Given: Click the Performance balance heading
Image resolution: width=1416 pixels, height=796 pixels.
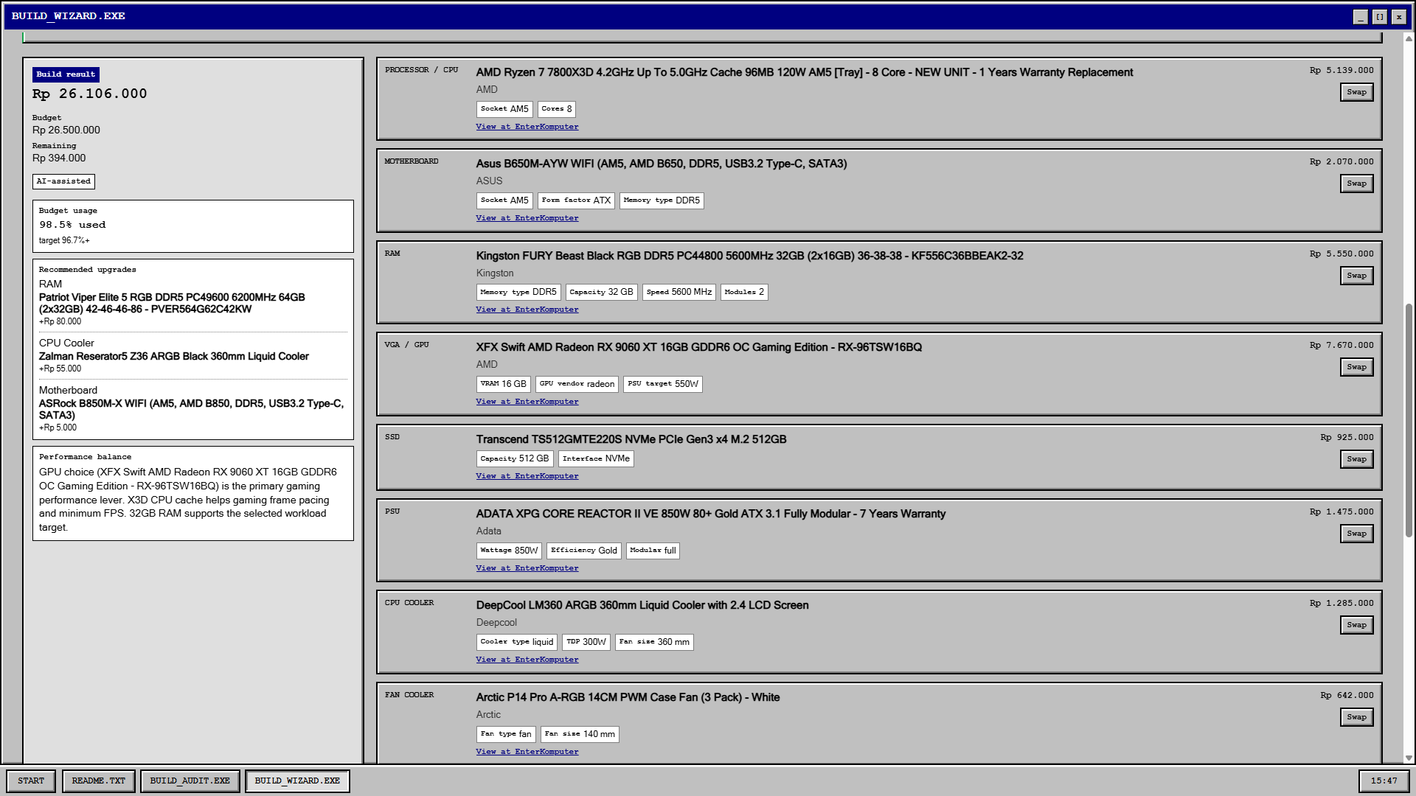Looking at the screenshot, I should 86,457.
